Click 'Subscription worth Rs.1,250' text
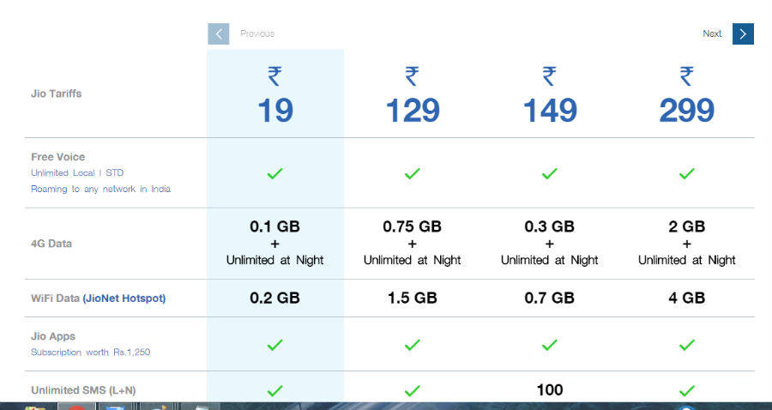The width and height of the screenshot is (772, 410). tap(91, 353)
